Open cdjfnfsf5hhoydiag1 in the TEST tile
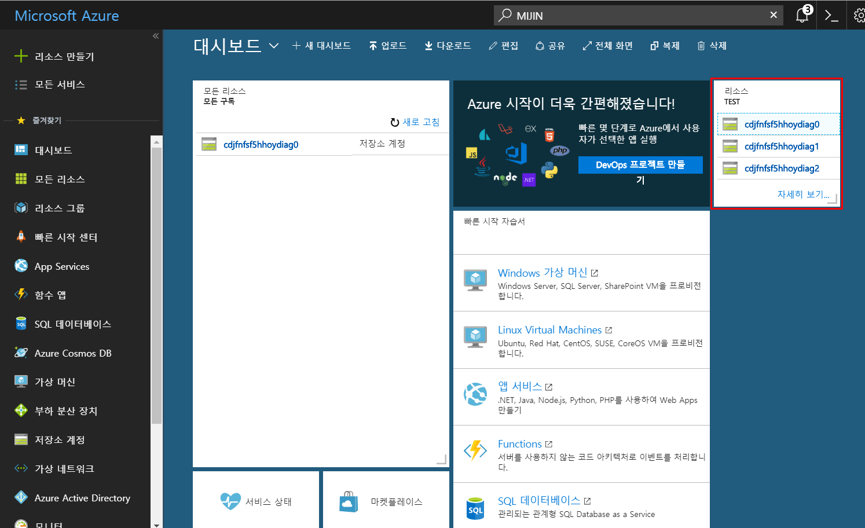This screenshot has height=528, width=865. click(x=782, y=146)
